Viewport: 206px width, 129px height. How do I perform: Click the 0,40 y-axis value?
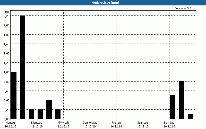click(7, 100)
